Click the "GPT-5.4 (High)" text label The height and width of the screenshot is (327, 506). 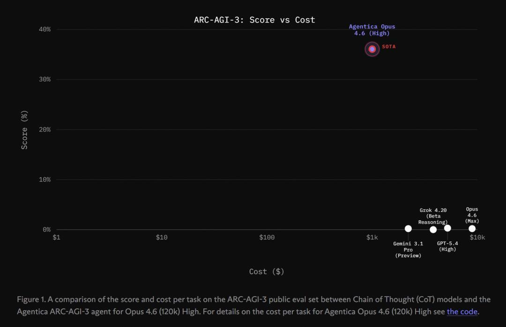[447, 246]
